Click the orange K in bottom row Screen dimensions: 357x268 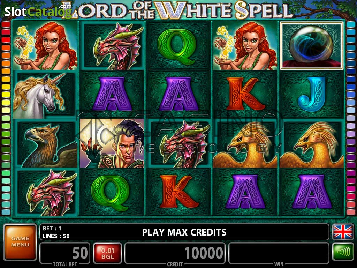(x=178, y=192)
